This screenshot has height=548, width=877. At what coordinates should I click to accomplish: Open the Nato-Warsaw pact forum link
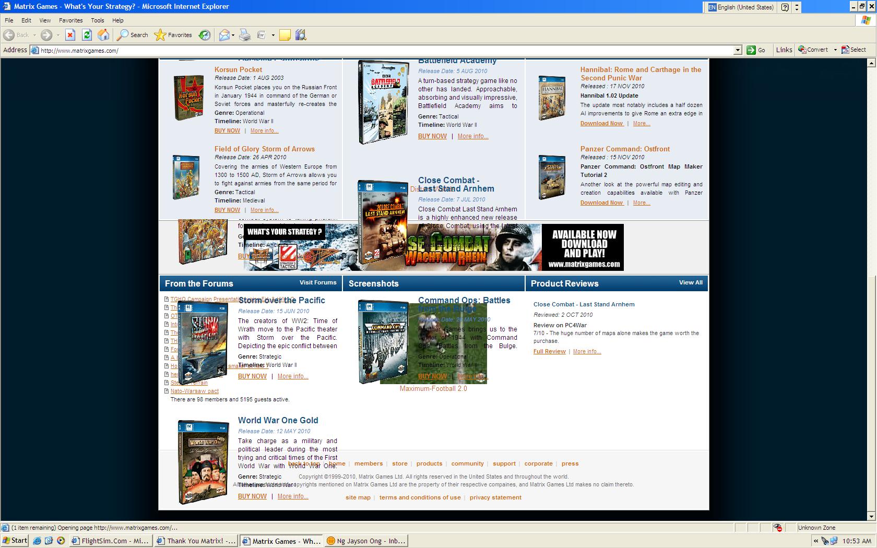pyautogui.click(x=194, y=391)
